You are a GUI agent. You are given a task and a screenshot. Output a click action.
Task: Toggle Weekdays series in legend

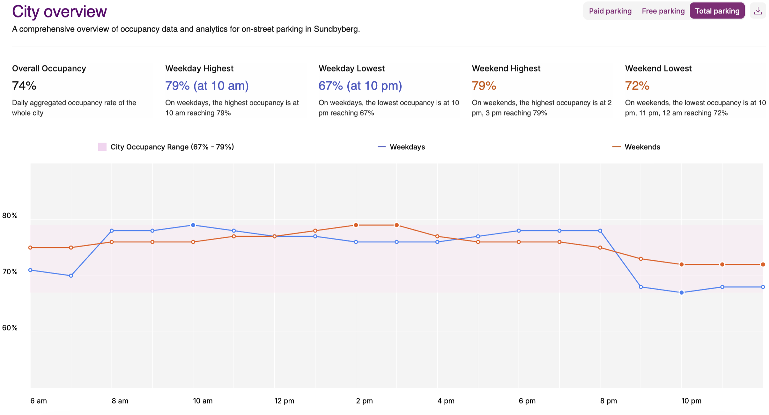pyautogui.click(x=401, y=147)
